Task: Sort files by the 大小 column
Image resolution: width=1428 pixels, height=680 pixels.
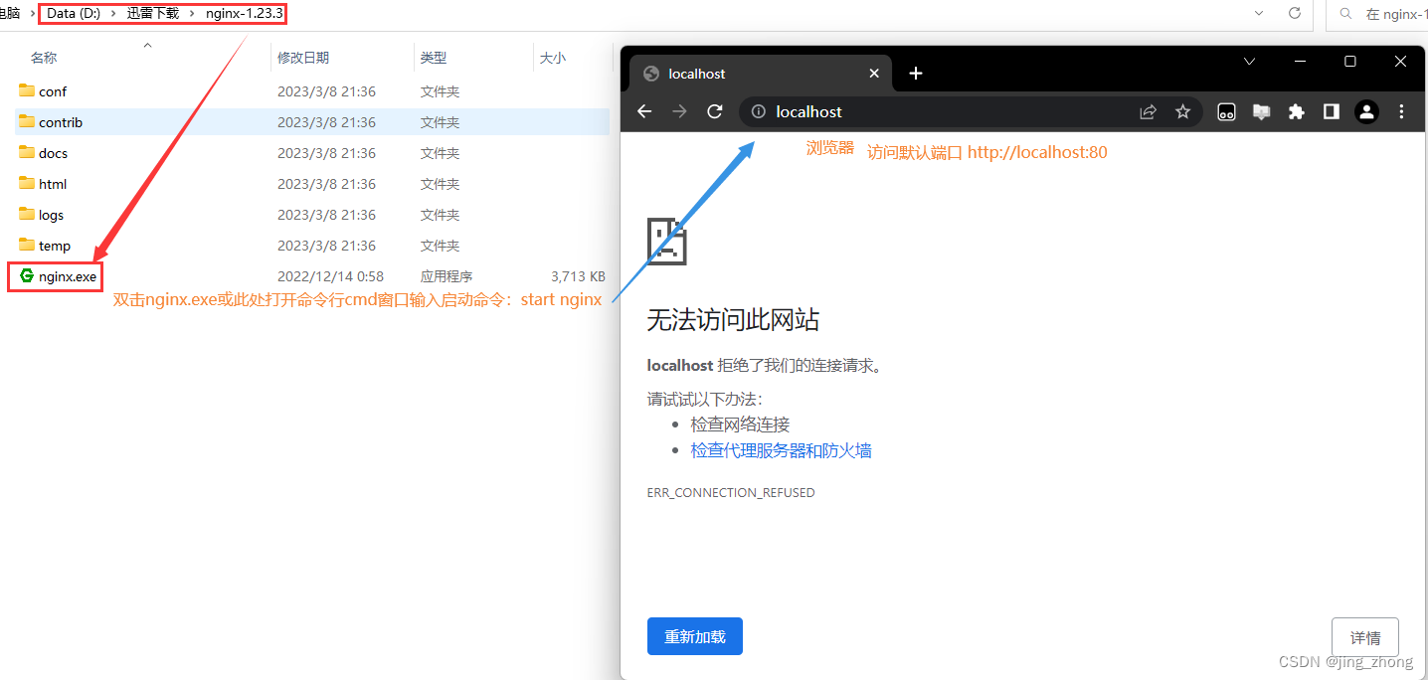Action: pos(553,58)
